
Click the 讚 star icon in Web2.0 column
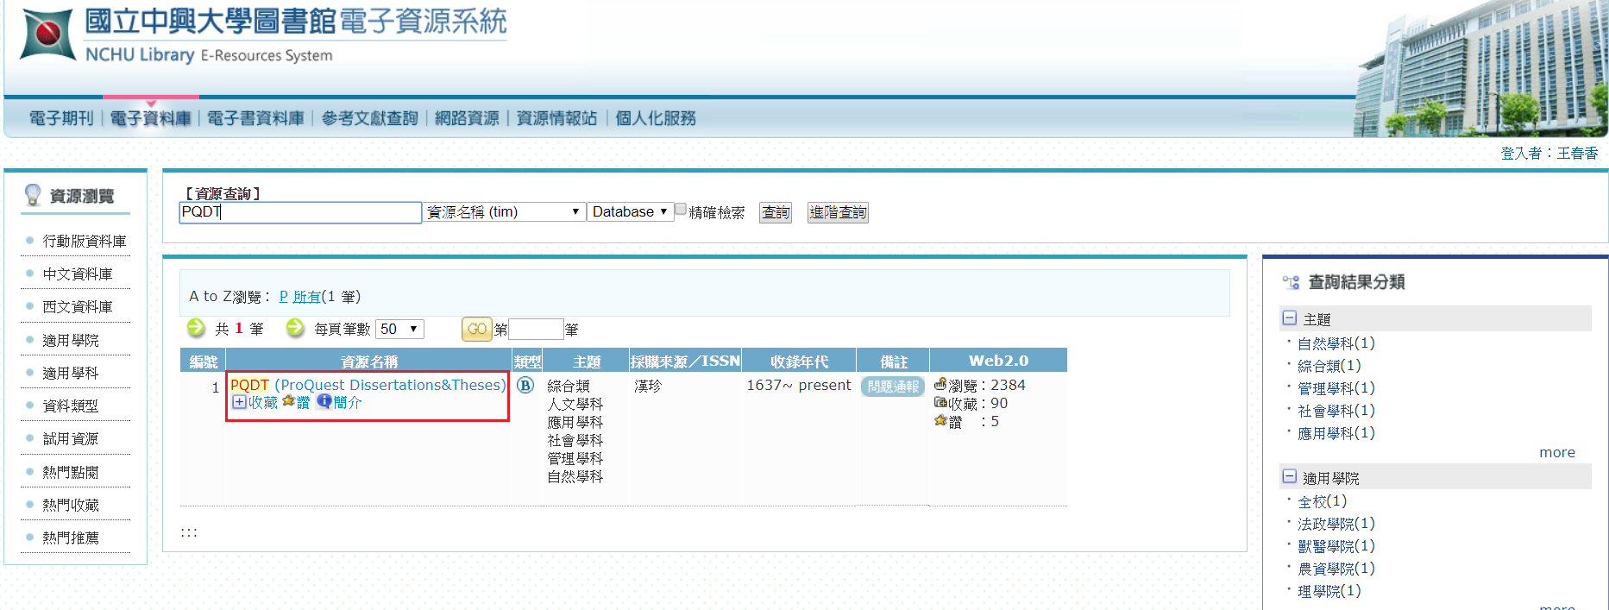940,420
